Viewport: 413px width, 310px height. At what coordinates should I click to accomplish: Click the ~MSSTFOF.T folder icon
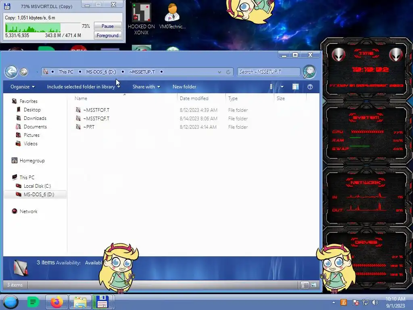(x=78, y=110)
